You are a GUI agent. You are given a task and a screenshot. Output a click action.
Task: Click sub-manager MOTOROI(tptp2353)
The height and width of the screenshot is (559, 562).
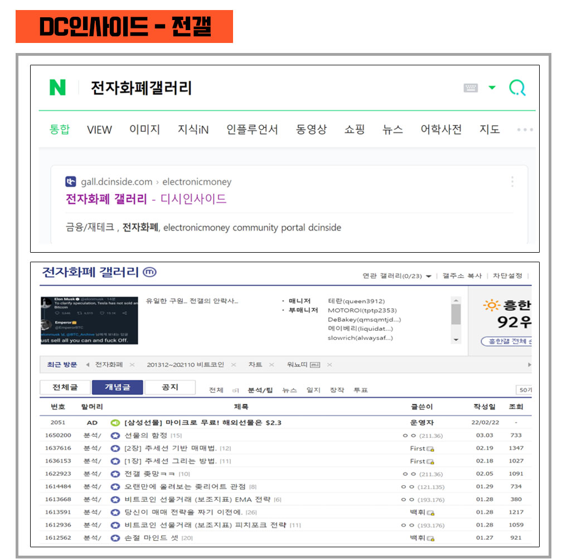[x=362, y=310]
